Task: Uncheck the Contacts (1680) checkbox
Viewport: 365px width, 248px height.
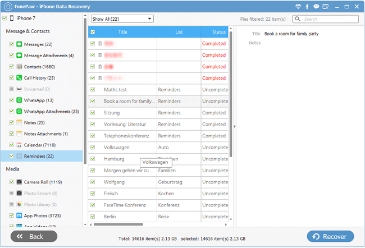Action: pyautogui.click(x=11, y=66)
